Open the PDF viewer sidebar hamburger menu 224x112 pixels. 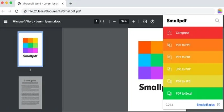point(6,22)
